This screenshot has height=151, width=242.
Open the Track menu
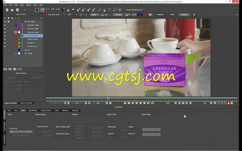click(x=16, y=5)
